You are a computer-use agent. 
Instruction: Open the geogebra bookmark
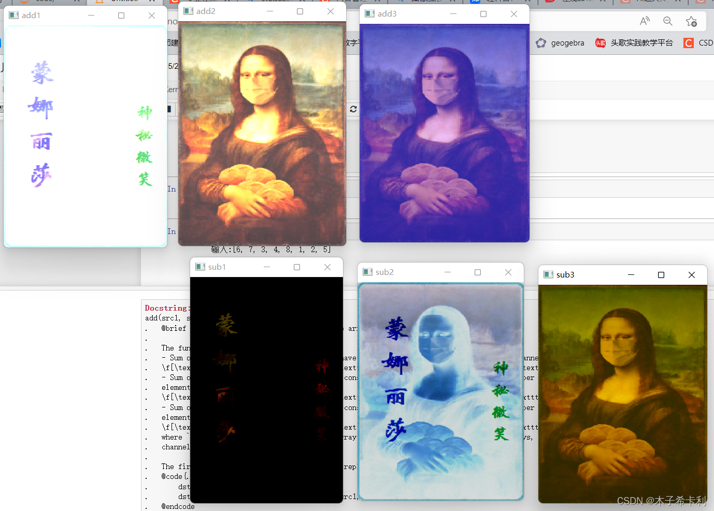click(x=560, y=43)
